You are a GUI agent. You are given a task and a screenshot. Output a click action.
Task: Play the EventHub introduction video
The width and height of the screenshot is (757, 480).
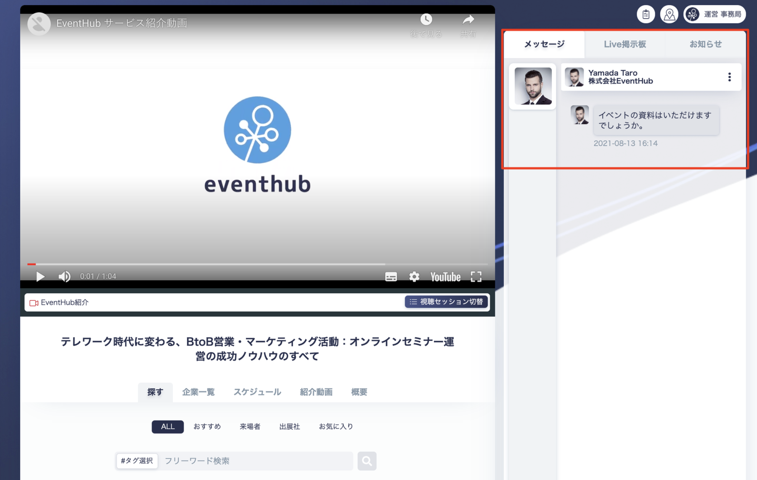coord(40,276)
